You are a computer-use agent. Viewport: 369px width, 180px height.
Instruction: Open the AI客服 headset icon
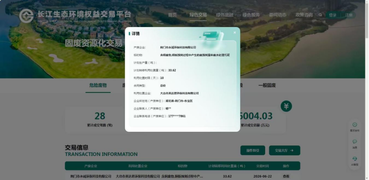point(354,158)
